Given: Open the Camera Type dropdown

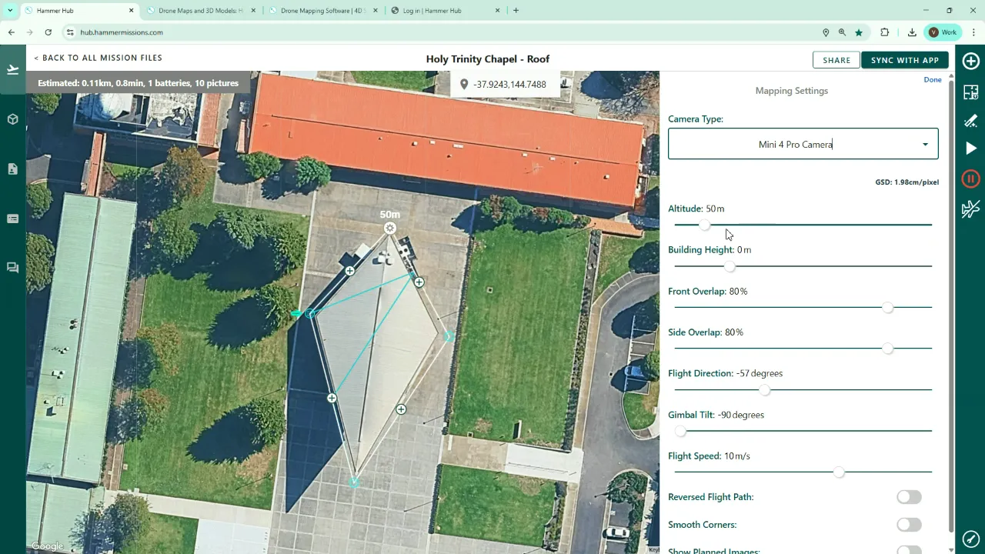Looking at the screenshot, I should coord(803,144).
